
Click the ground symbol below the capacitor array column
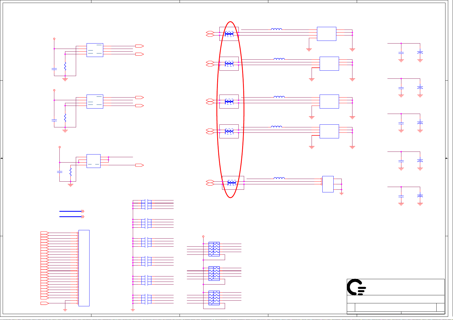(133, 310)
